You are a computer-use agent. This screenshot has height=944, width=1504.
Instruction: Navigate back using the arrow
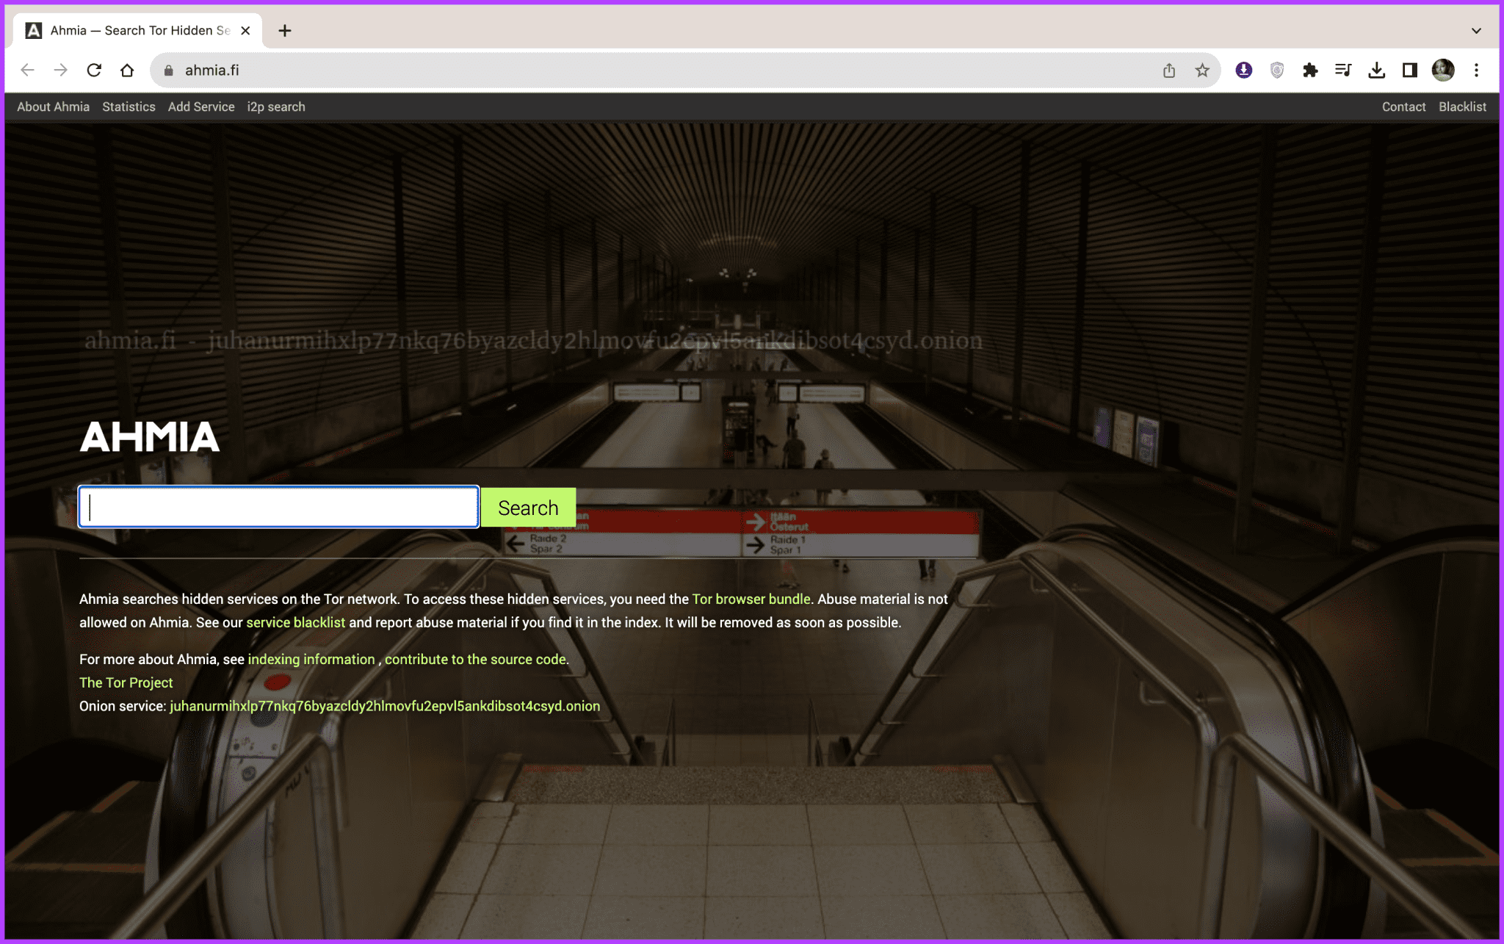(x=27, y=70)
